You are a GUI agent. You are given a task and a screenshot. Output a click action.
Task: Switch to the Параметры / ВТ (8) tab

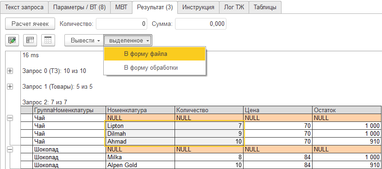[79, 7]
